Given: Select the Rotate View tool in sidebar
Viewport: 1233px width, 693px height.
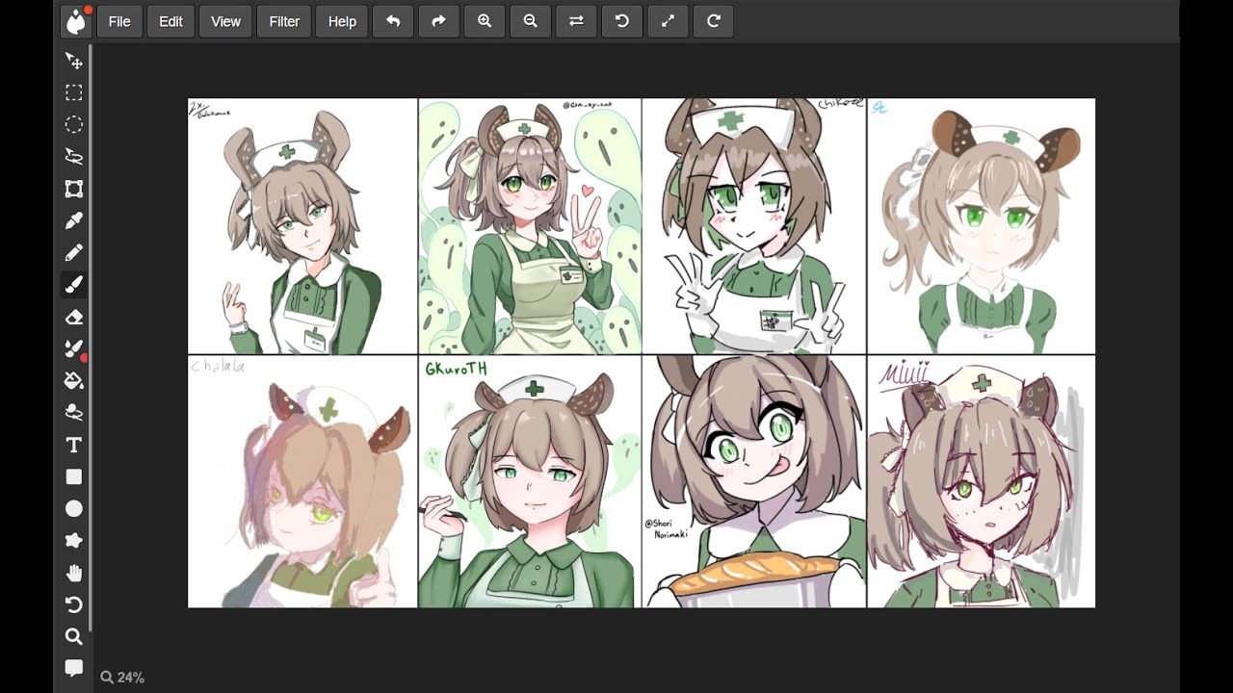Looking at the screenshot, I should tap(73, 604).
